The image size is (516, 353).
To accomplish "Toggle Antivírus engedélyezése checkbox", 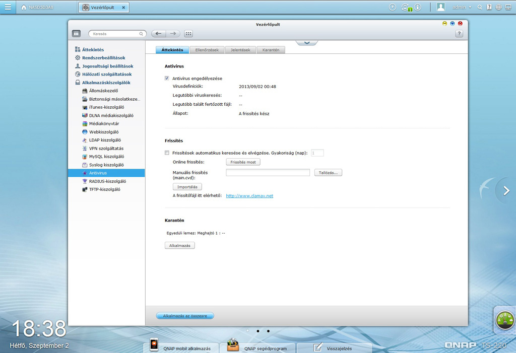I will pyautogui.click(x=167, y=78).
